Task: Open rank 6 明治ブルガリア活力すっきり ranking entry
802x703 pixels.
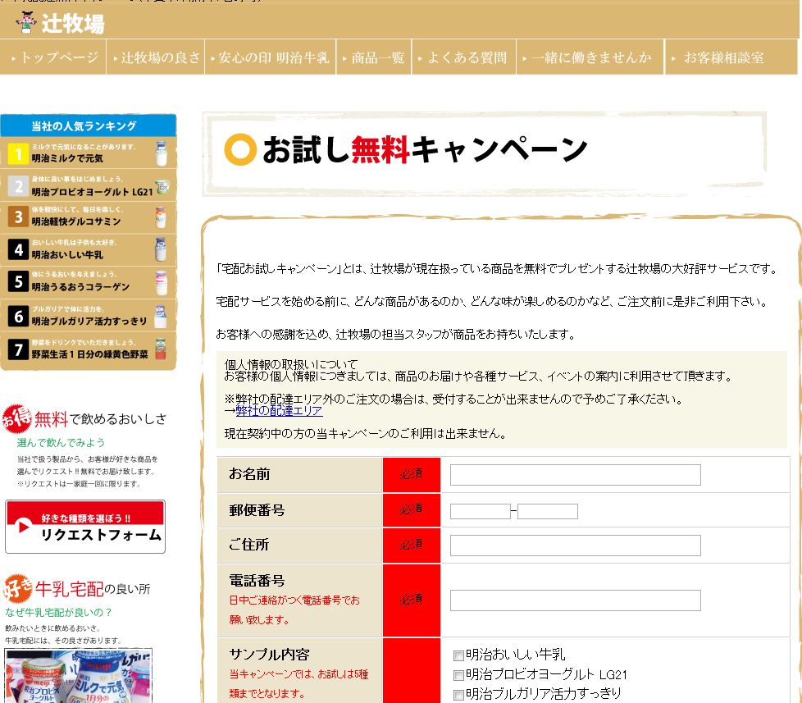Action: (x=88, y=315)
